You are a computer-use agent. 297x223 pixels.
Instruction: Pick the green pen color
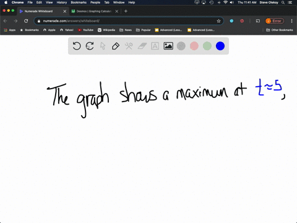(x=207, y=46)
